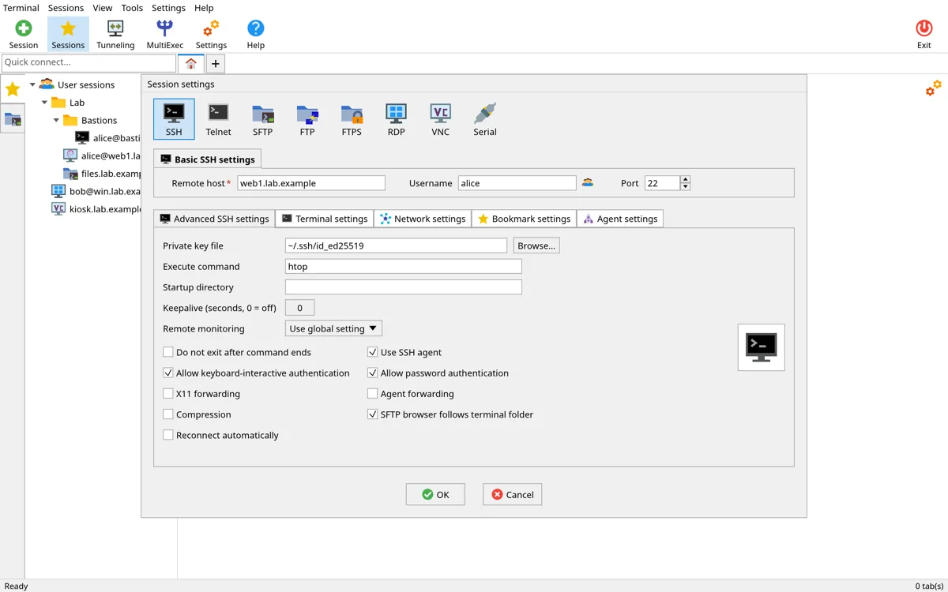
Task: Confirm with the OK button
Action: coord(435,494)
